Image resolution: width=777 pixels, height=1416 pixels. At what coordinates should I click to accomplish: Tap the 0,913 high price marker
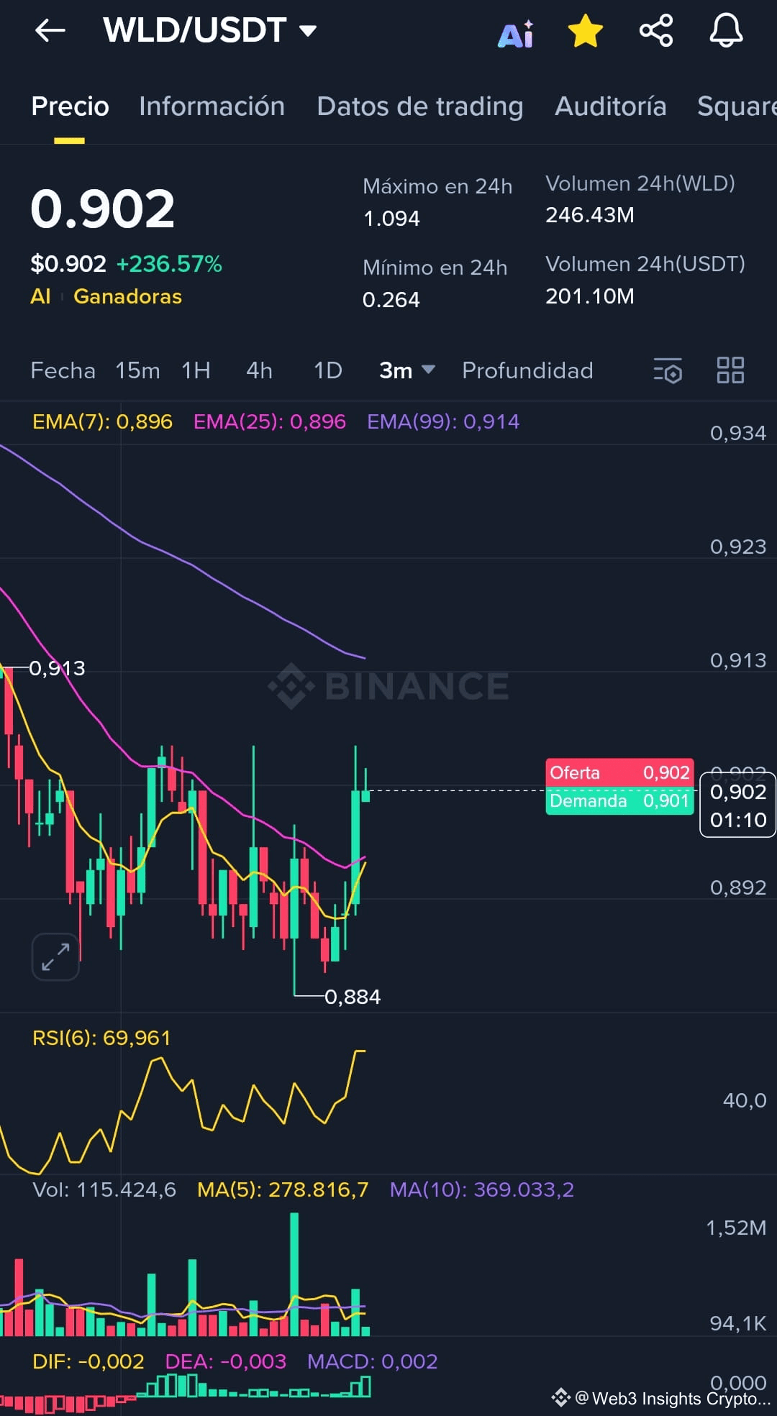(x=57, y=668)
